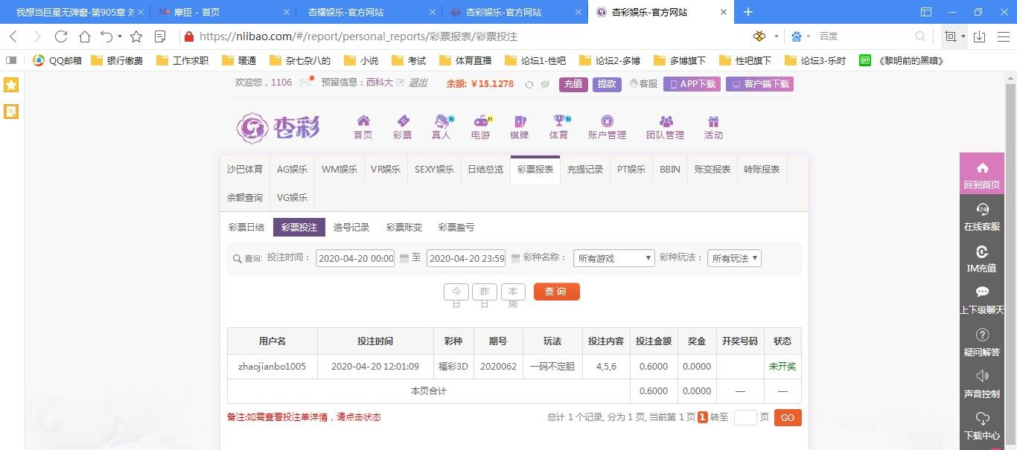Switch to the 充提记录 tab
The width and height of the screenshot is (1017, 450).
coord(585,169)
